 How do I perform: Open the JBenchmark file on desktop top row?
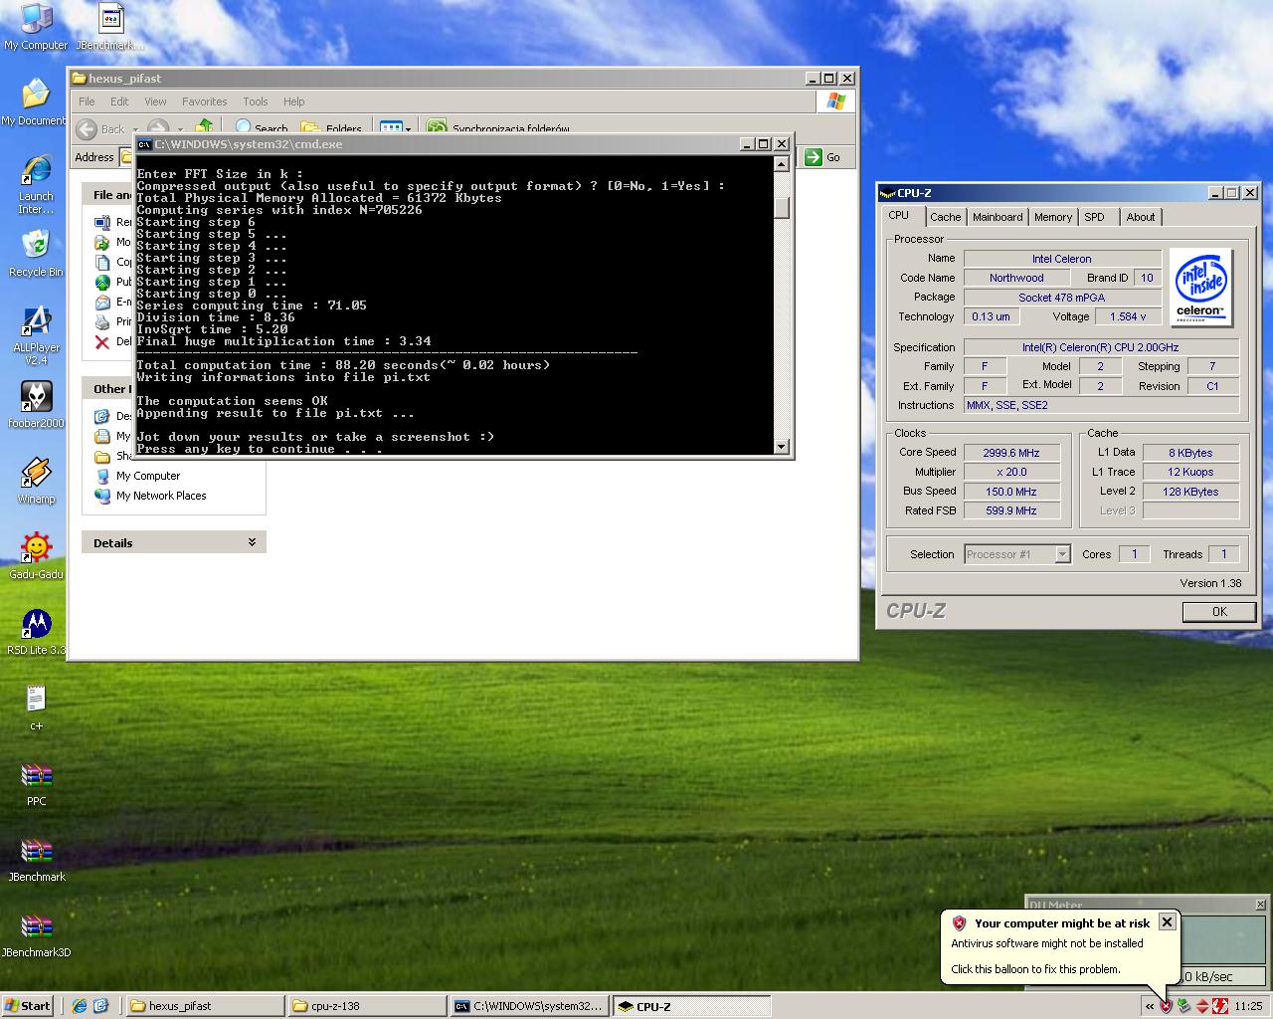(110, 27)
